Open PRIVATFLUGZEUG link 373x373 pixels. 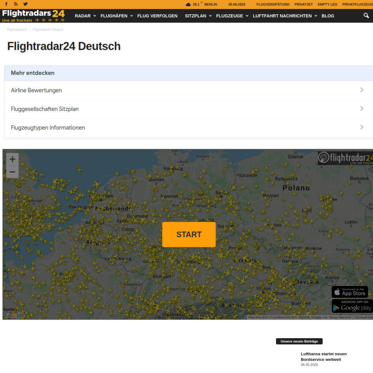click(x=358, y=4)
